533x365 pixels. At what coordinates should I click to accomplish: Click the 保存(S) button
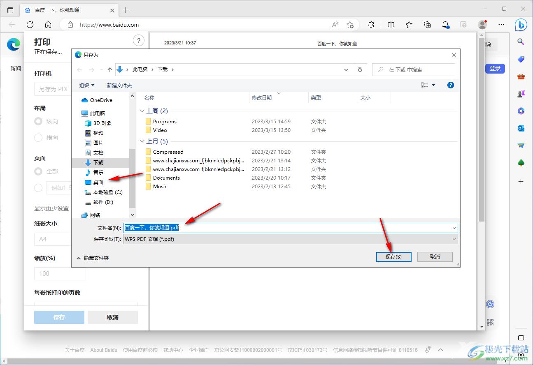[x=393, y=256]
